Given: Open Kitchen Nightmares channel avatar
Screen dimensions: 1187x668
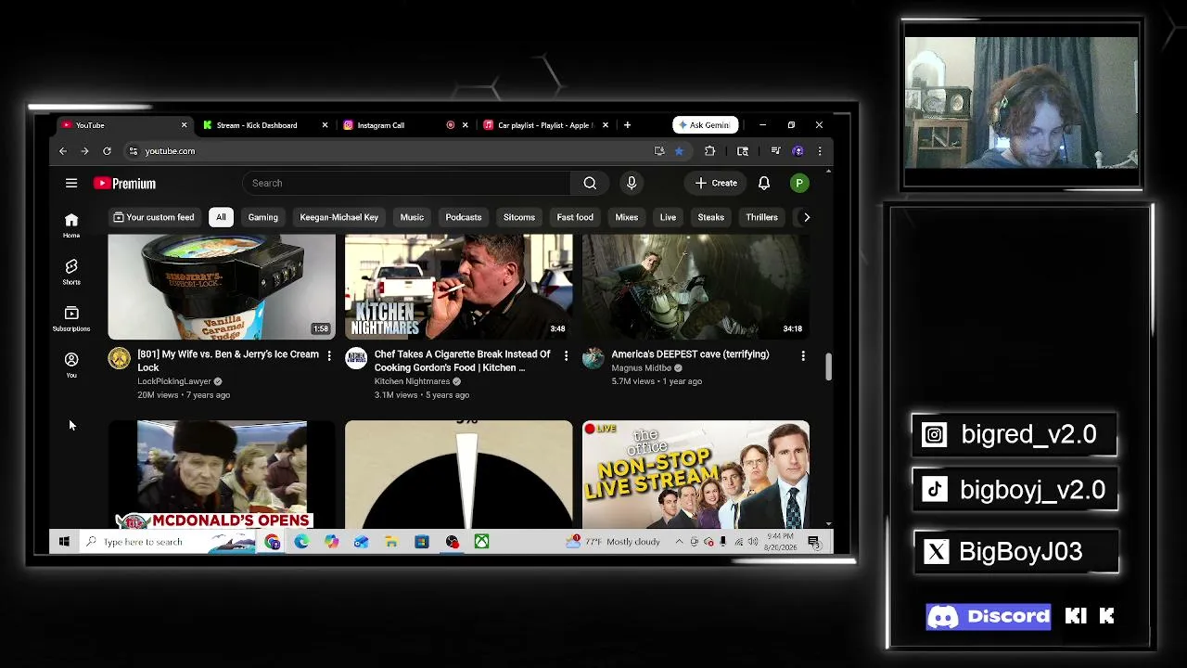Looking at the screenshot, I should pos(356,358).
